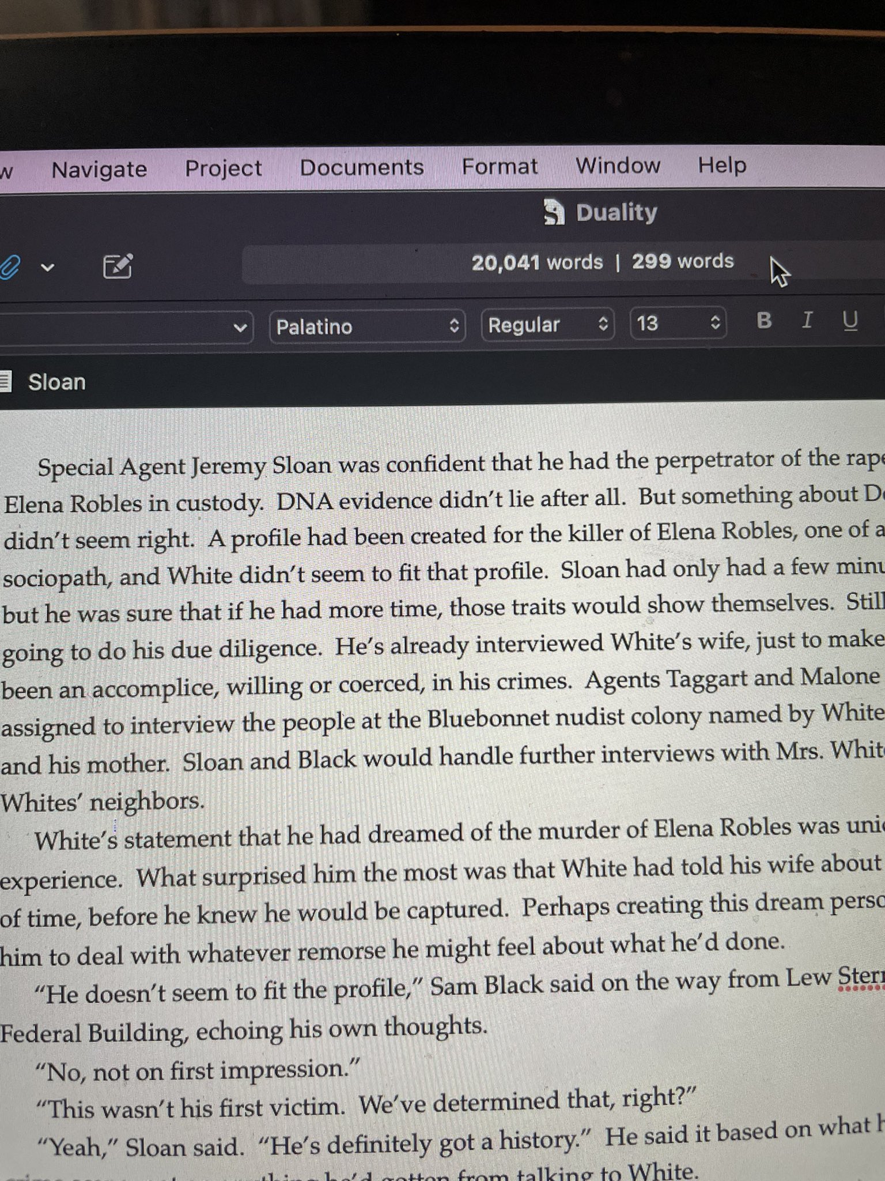
Task: Click the line "No, not on first impression."
Action: click(x=198, y=1071)
